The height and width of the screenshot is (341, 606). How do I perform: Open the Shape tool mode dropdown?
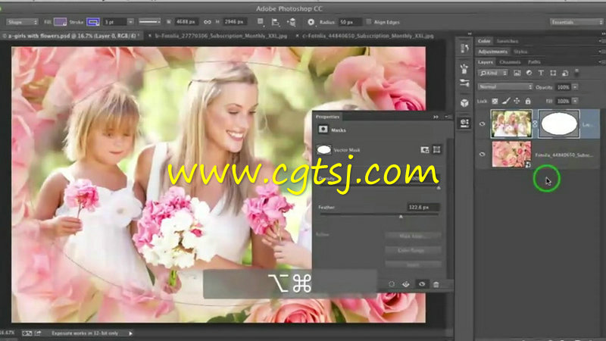point(23,22)
